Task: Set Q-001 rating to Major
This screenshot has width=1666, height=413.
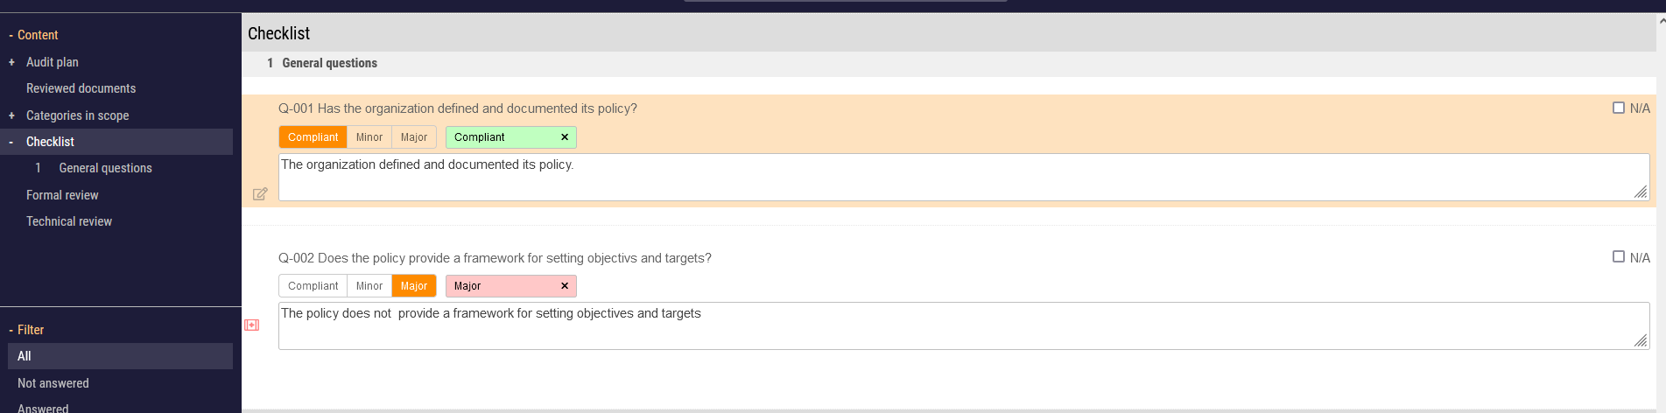Action: [x=414, y=137]
